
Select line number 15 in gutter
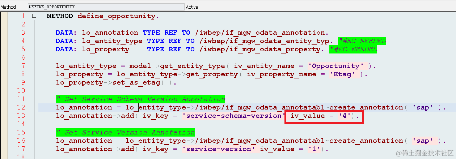(21, 132)
